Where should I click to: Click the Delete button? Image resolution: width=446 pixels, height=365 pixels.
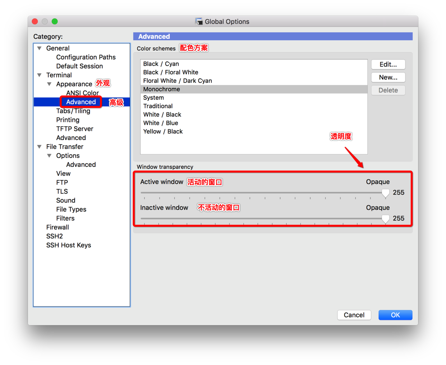pyautogui.click(x=388, y=90)
